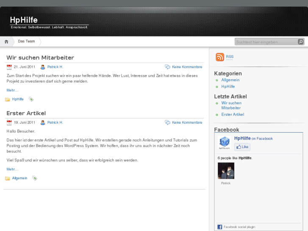Image resolution: width=308 pixels, height=231 pixels.
Task: Click the search magnifier button
Action: (300, 42)
